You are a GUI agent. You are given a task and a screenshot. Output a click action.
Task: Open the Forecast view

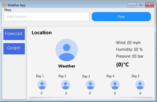click(14, 34)
